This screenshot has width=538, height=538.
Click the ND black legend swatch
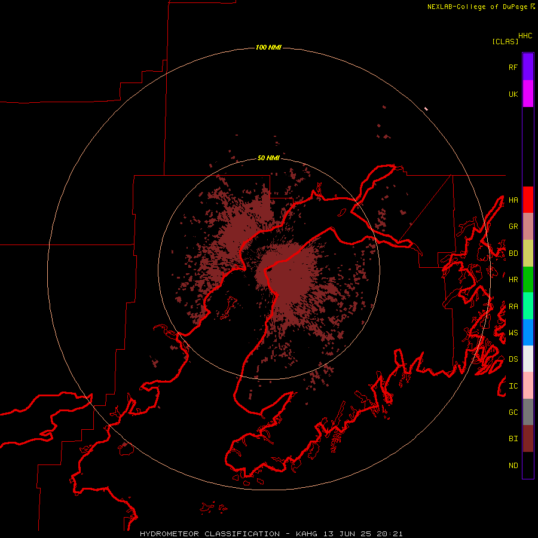coord(528,465)
